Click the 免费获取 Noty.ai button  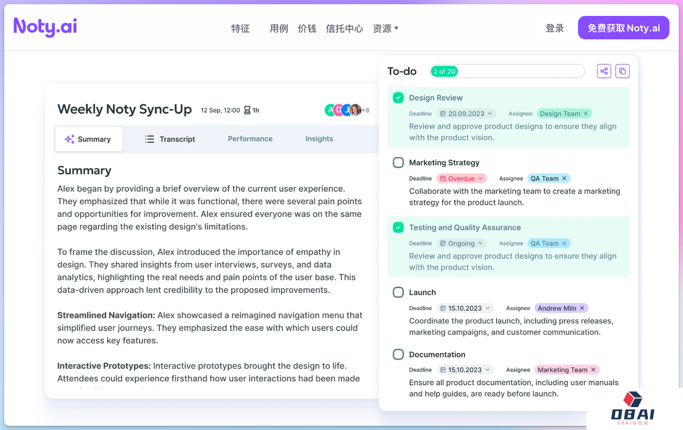(624, 28)
